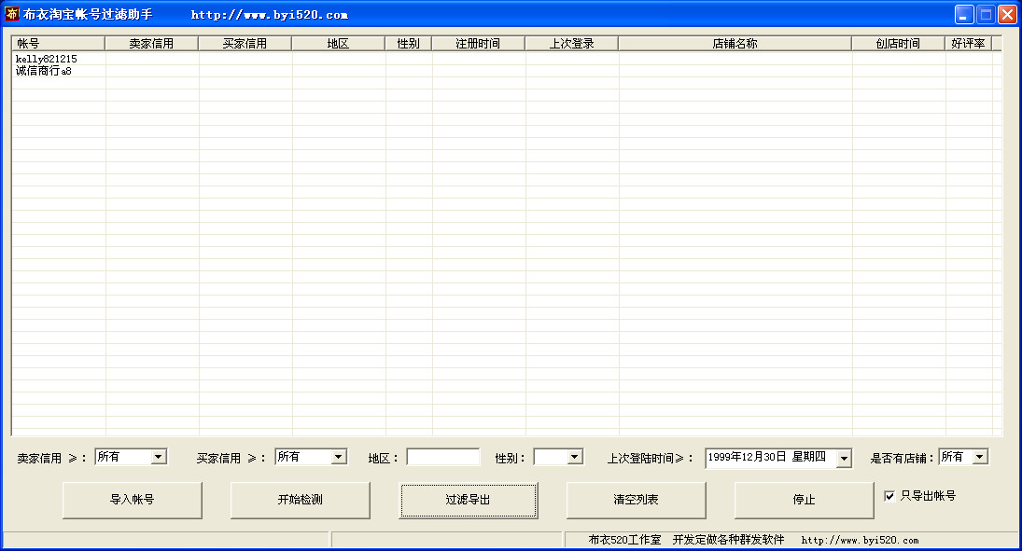The image size is (1022, 551).
Task: Click the 性别 column header
Action: coord(409,44)
